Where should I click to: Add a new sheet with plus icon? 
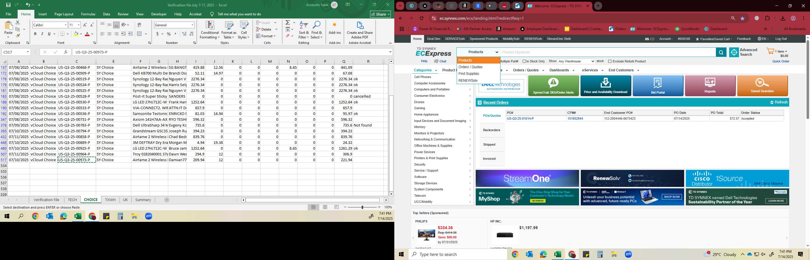pos(167,200)
